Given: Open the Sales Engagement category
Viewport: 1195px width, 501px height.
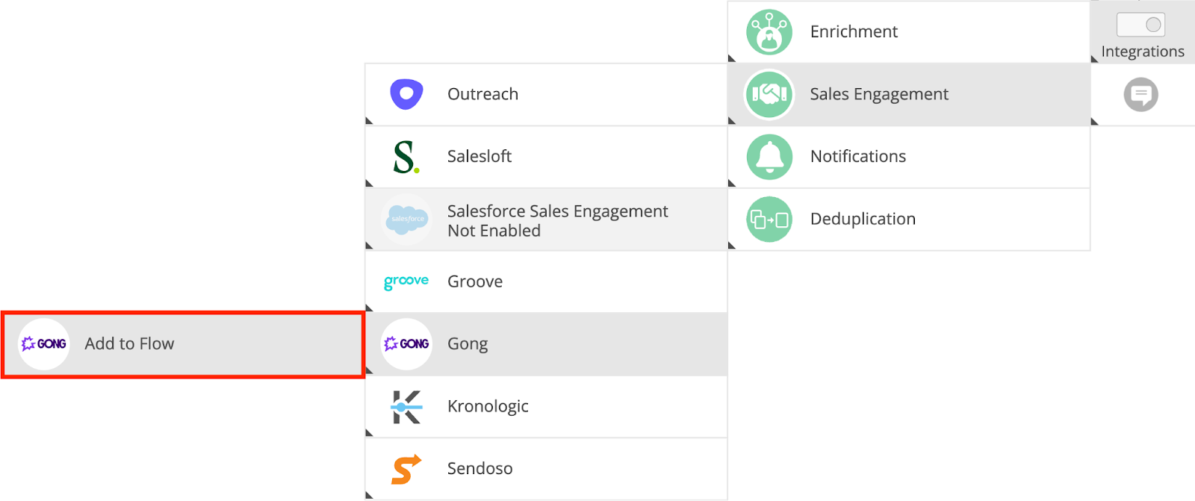Looking at the screenshot, I should click(x=909, y=94).
